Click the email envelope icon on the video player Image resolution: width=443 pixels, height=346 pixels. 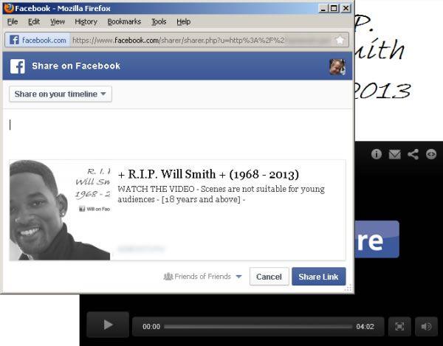pos(395,154)
